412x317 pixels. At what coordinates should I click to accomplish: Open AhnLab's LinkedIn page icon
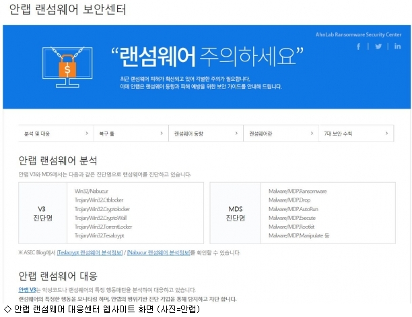pyautogui.click(x=397, y=47)
